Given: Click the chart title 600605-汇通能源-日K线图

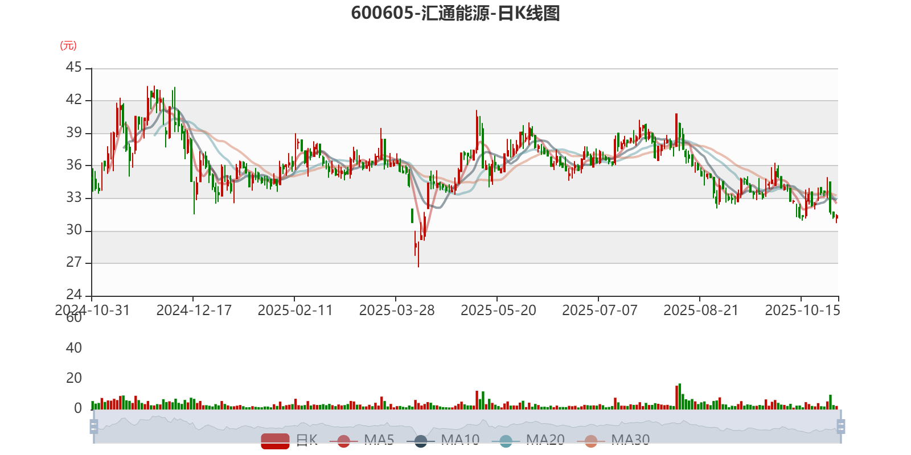Looking at the screenshot, I should tap(455, 13).
